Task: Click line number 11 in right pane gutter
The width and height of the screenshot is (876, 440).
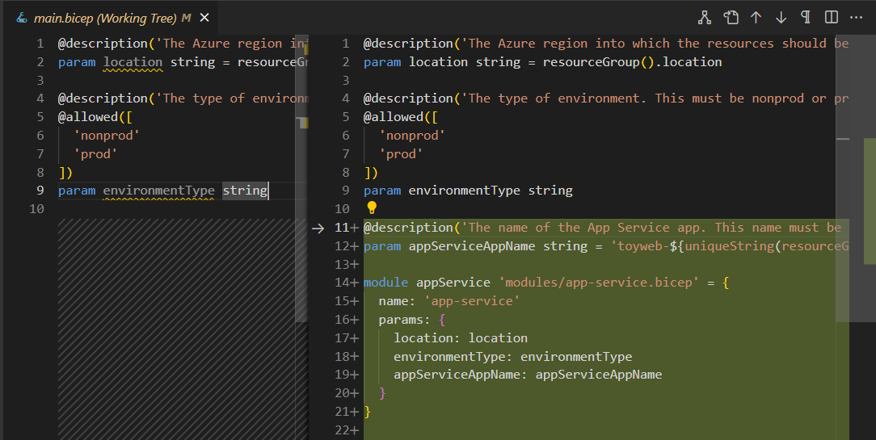Action: tap(341, 228)
